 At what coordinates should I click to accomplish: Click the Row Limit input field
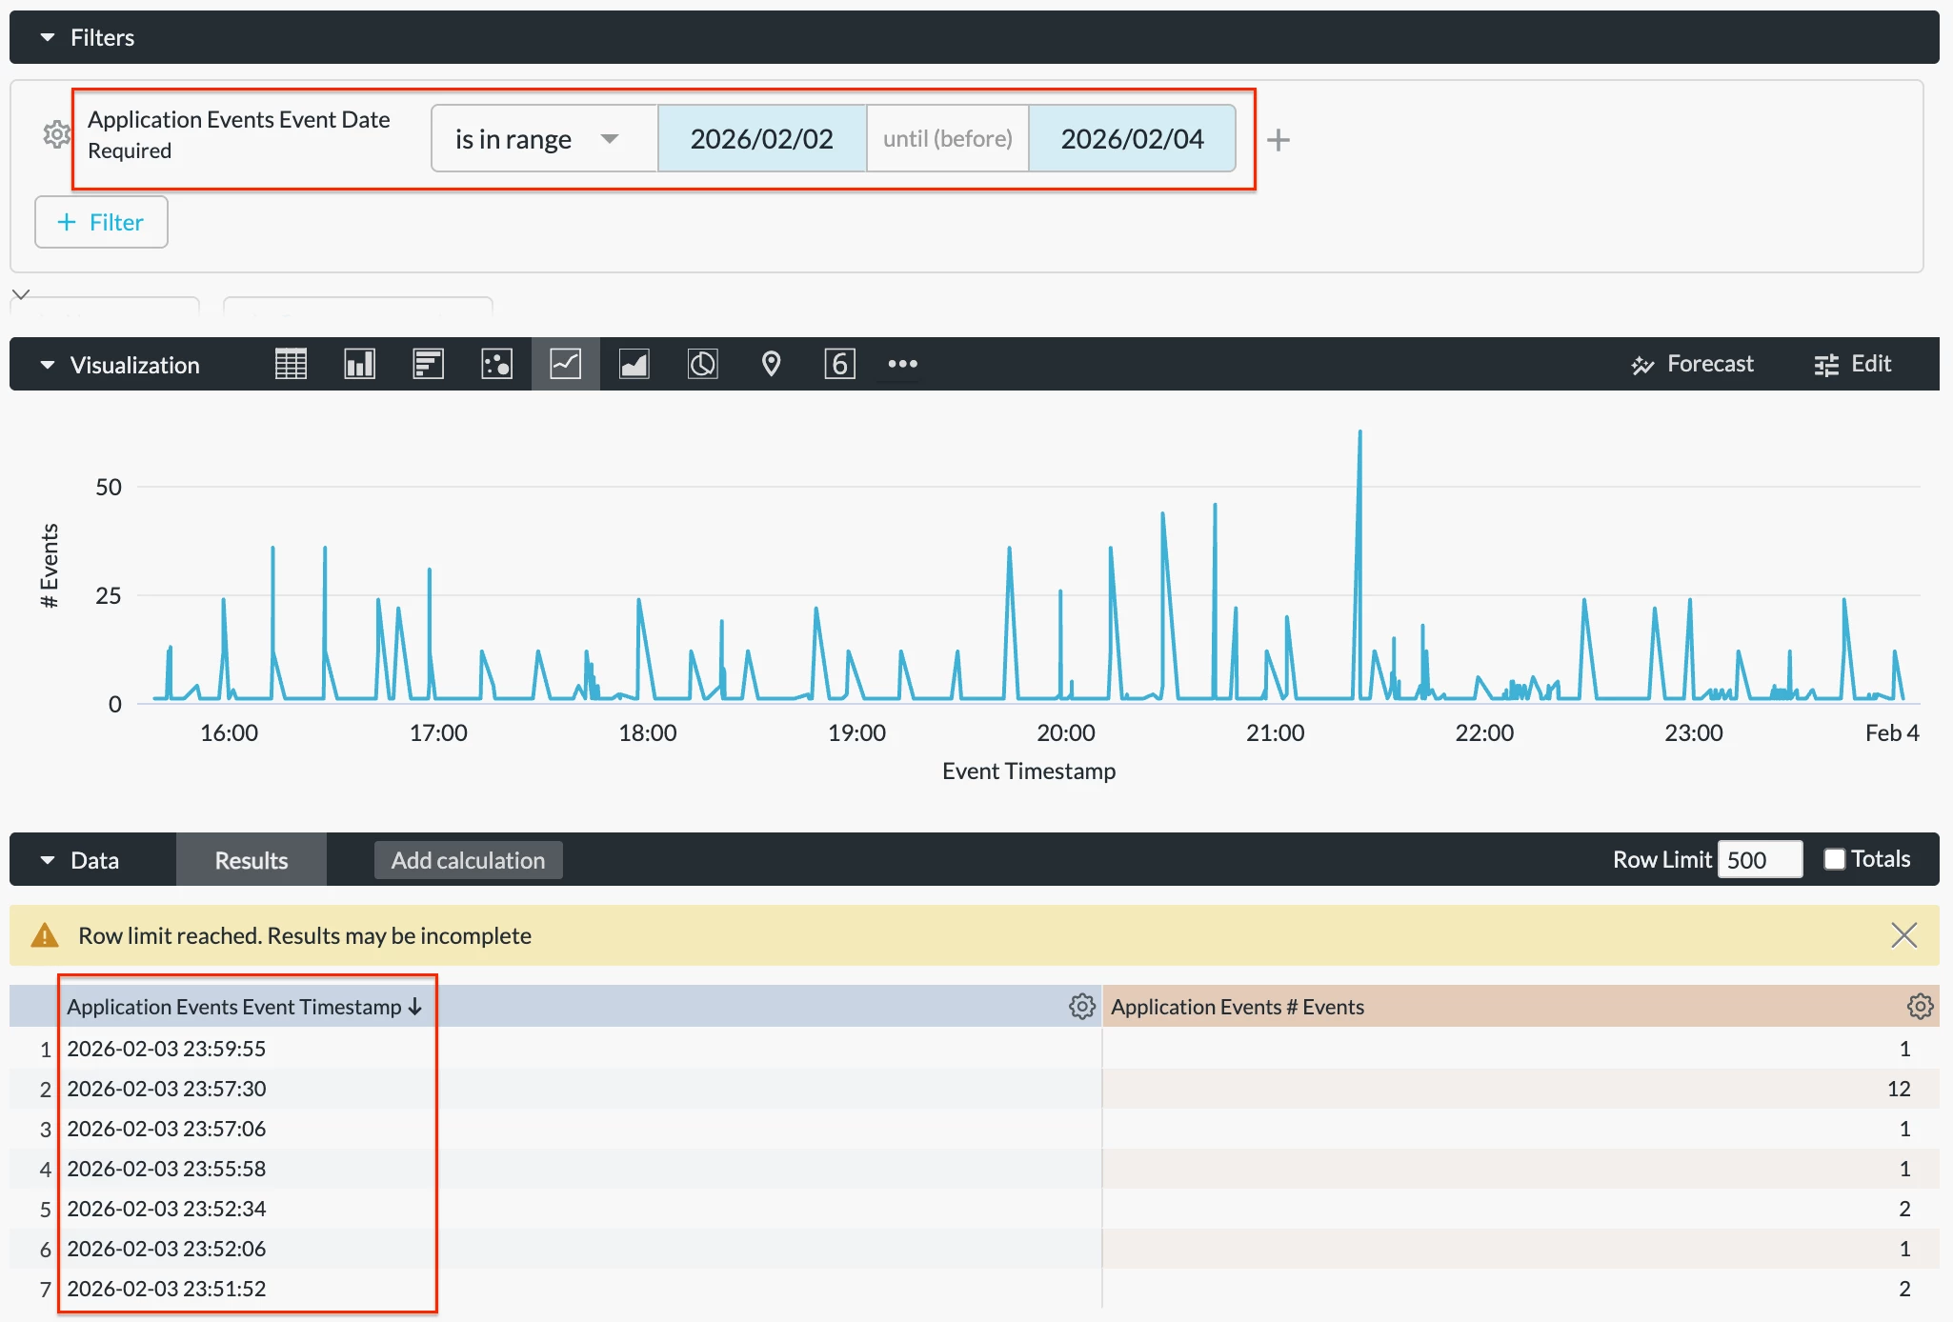(1759, 860)
